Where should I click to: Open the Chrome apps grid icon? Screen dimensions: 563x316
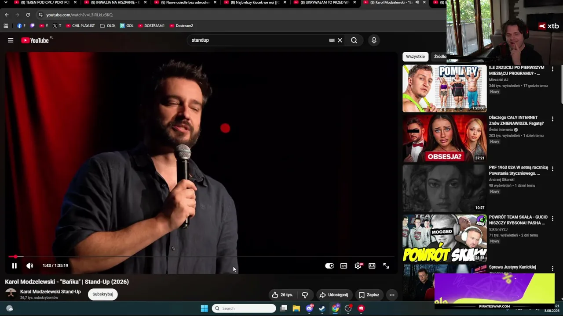[6, 26]
